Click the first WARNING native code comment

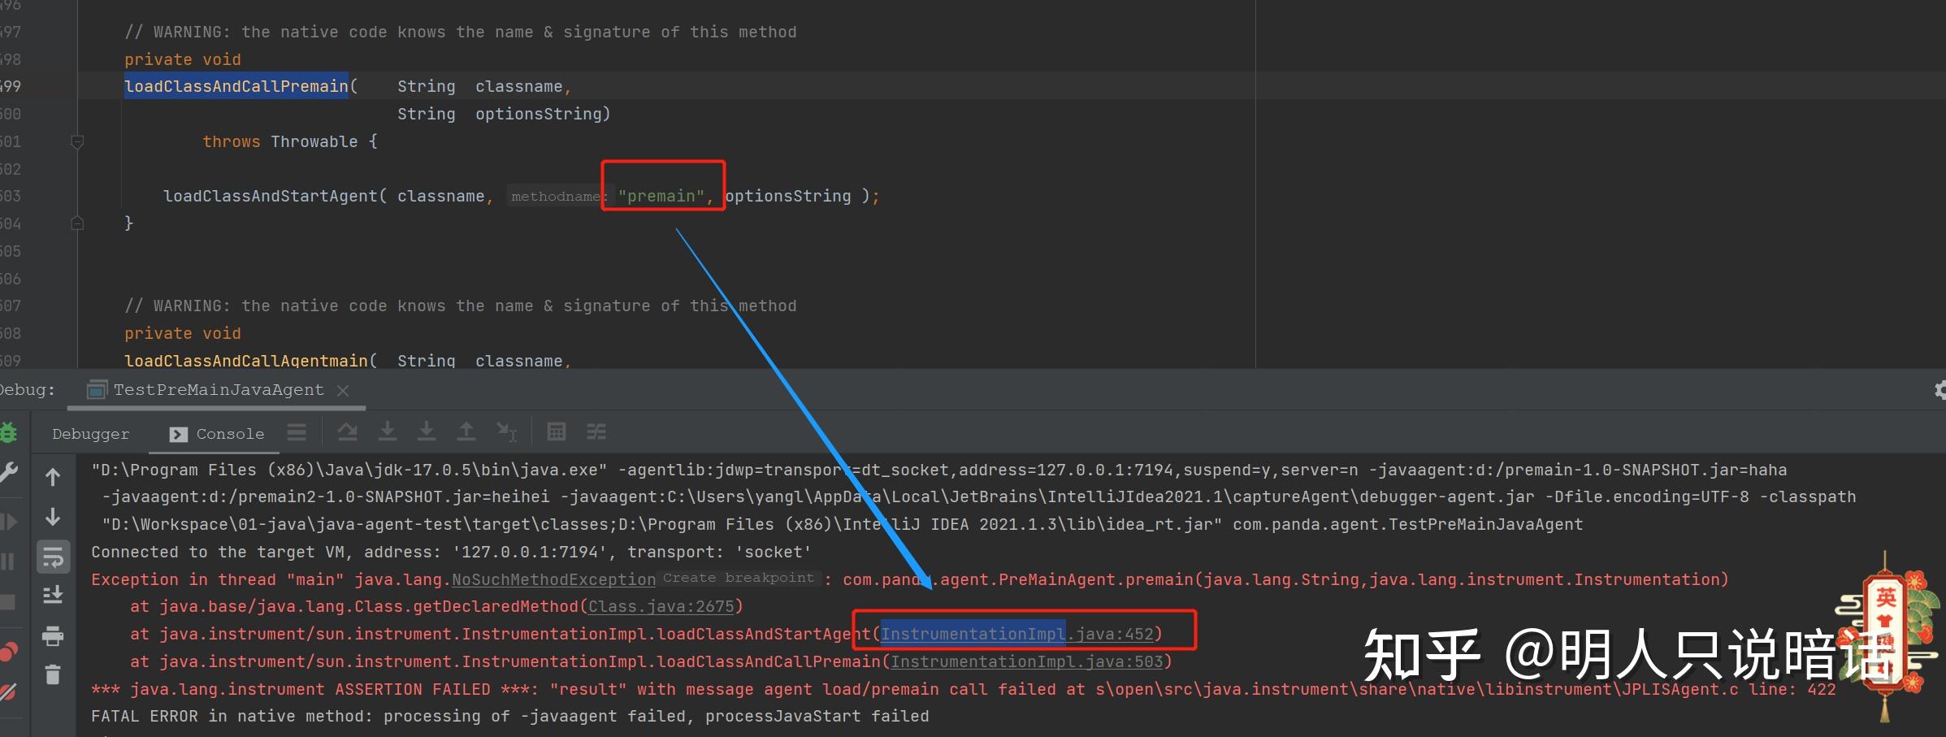tap(461, 32)
